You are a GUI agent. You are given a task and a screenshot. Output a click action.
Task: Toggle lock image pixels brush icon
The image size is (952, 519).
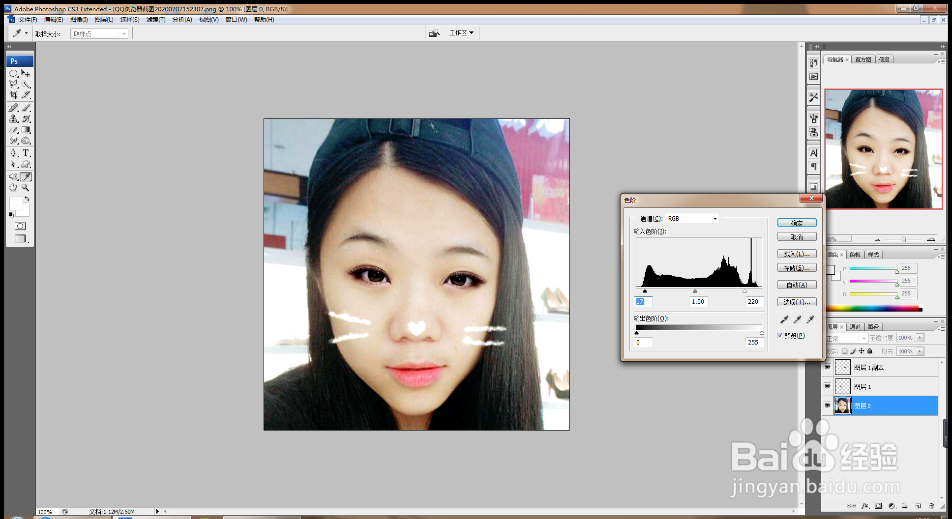click(x=853, y=351)
